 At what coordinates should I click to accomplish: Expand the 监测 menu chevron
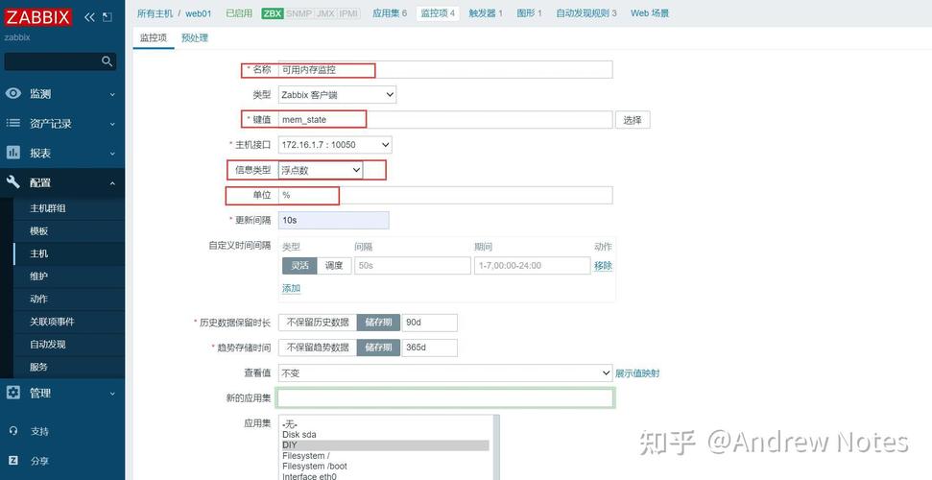112,94
